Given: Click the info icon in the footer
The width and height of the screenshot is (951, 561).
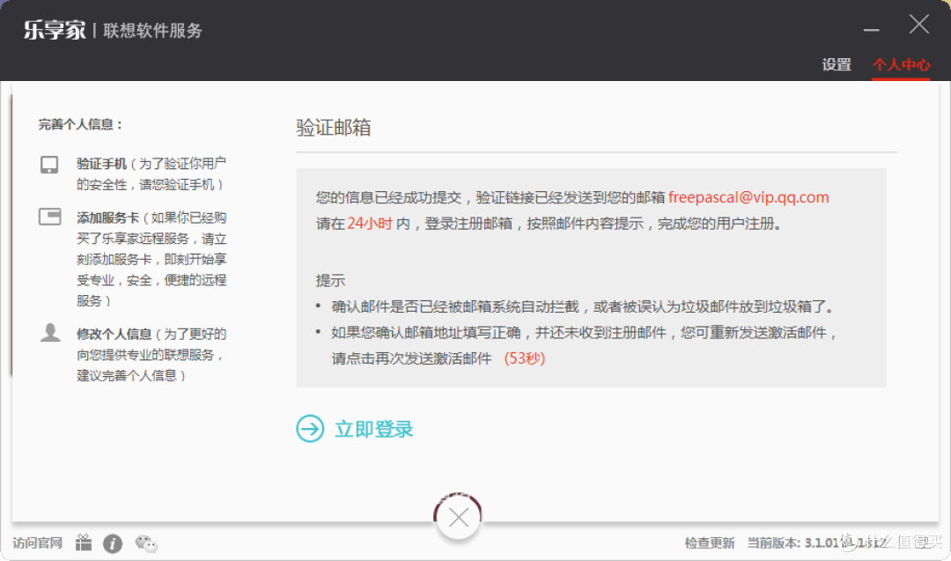Looking at the screenshot, I should point(112,543).
